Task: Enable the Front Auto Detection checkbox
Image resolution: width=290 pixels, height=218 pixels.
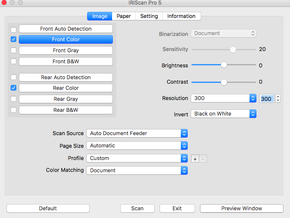Action: [x=13, y=29]
